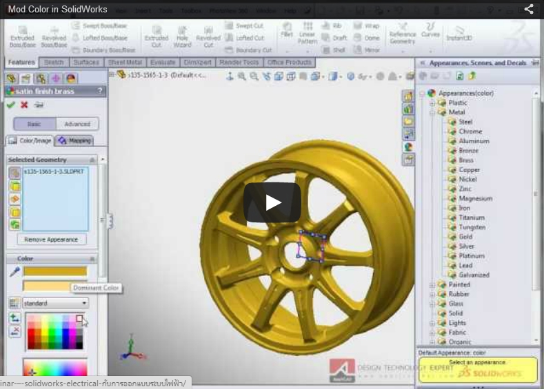Expand the Plastic appearances folder
The height and width of the screenshot is (389, 544).
point(432,103)
